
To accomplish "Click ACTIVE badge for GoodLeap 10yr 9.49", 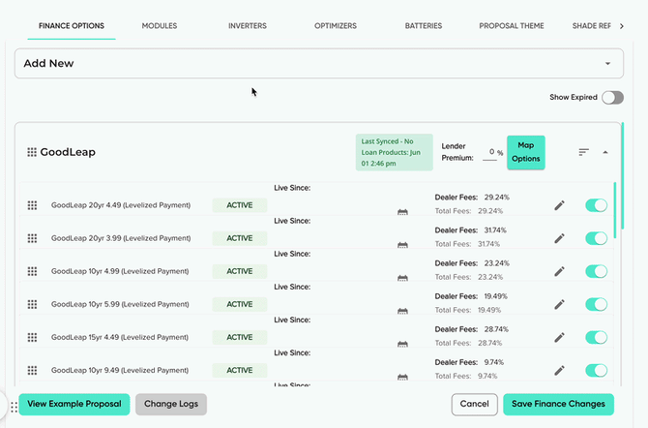I will (240, 371).
